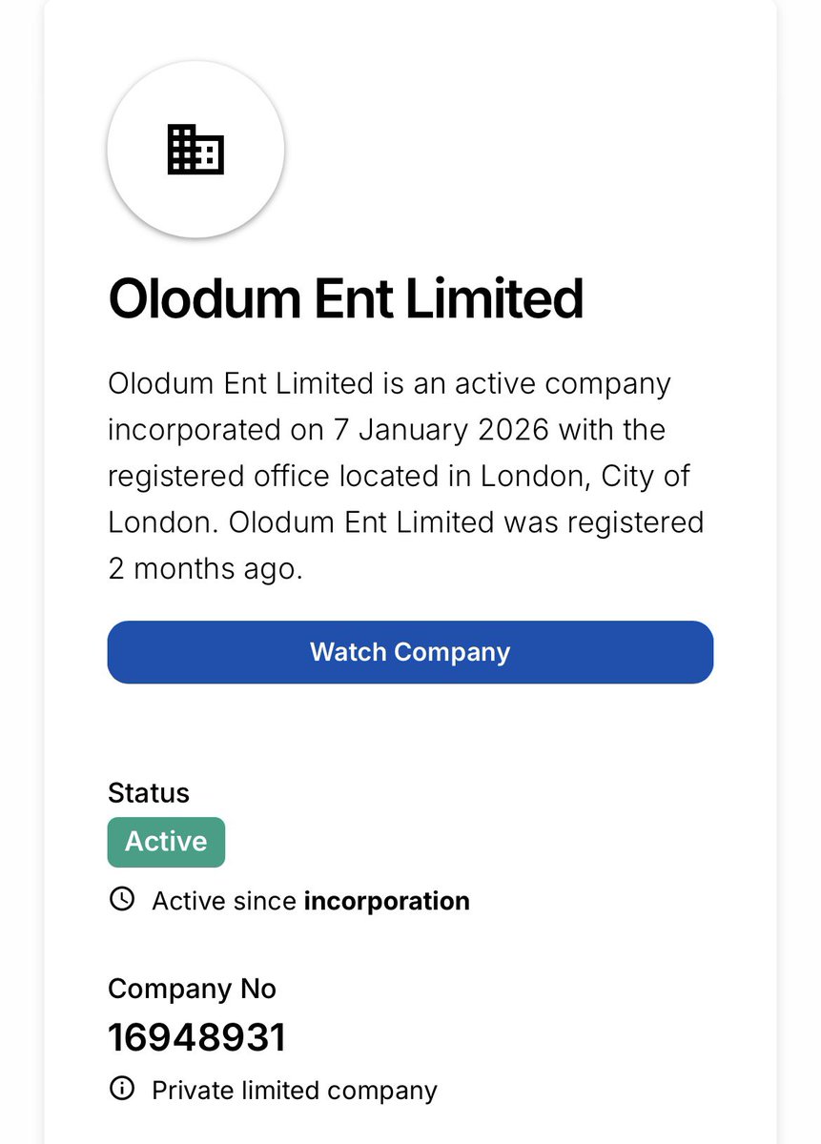
Task: Click the company description paragraph
Action: (406, 477)
